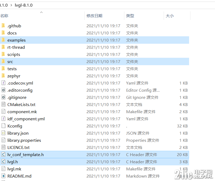Image resolution: width=215 pixels, height=181 pixels.
Task: Click the Kconfig blank file icon
Action: click(3, 126)
